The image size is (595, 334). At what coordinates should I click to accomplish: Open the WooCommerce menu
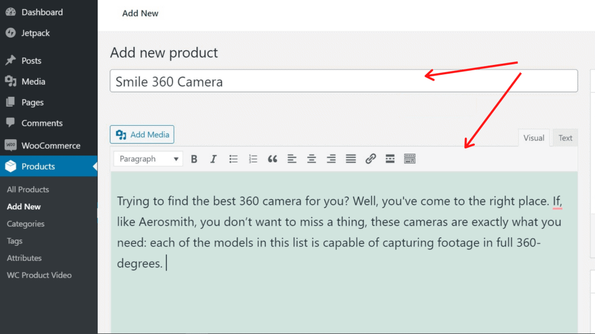[x=51, y=146]
